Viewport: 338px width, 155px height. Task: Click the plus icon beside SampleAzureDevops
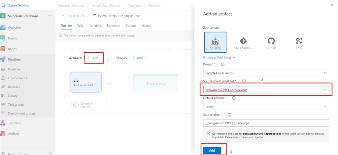tap(50, 16)
